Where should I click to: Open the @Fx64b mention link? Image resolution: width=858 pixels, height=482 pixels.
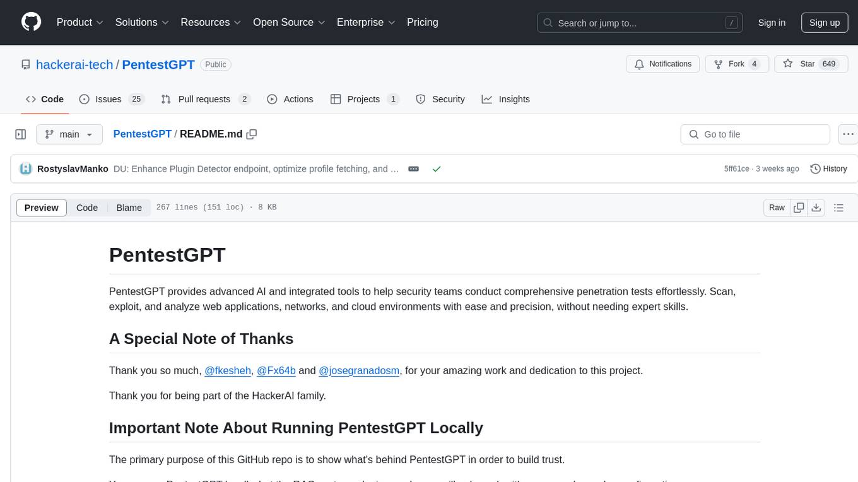276,370
